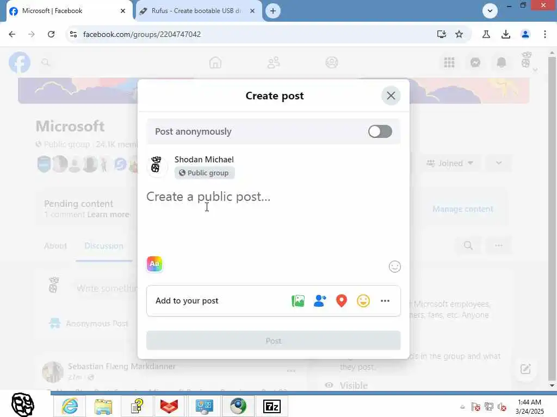Open a new browser tab
The image size is (557, 417).
point(273,11)
